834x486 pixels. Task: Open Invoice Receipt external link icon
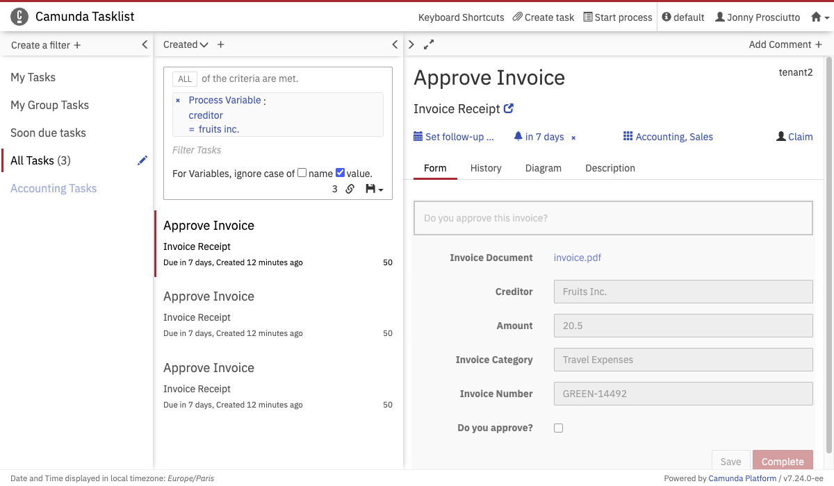tap(509, 108)
